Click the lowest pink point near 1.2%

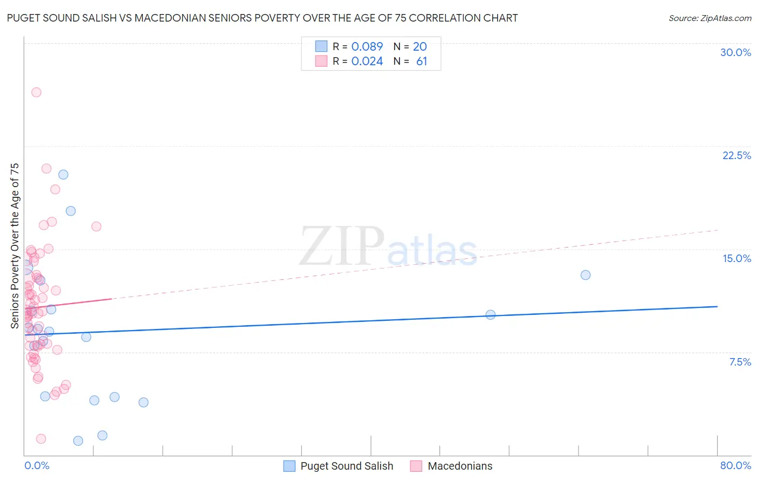[x=41, y=439]
